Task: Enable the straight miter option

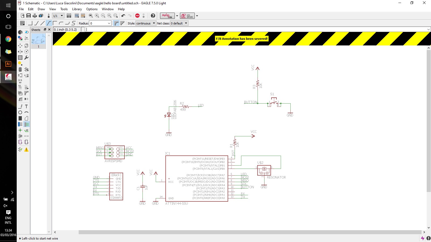Action: point(123,23)
